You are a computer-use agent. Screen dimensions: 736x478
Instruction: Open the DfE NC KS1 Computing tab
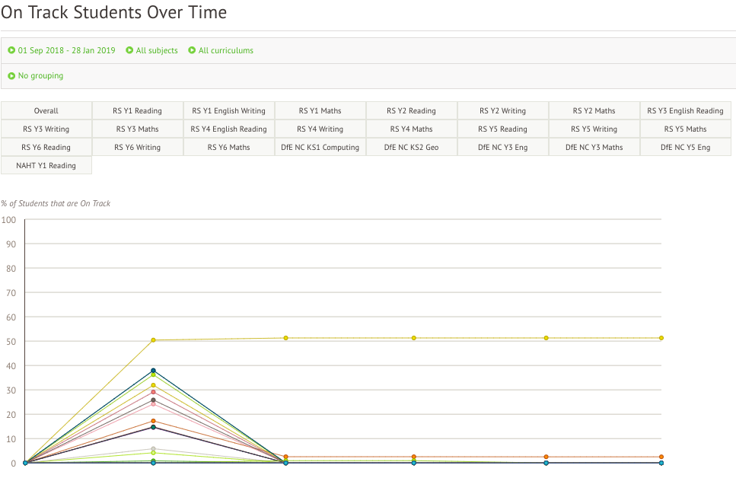pos(320,148)
